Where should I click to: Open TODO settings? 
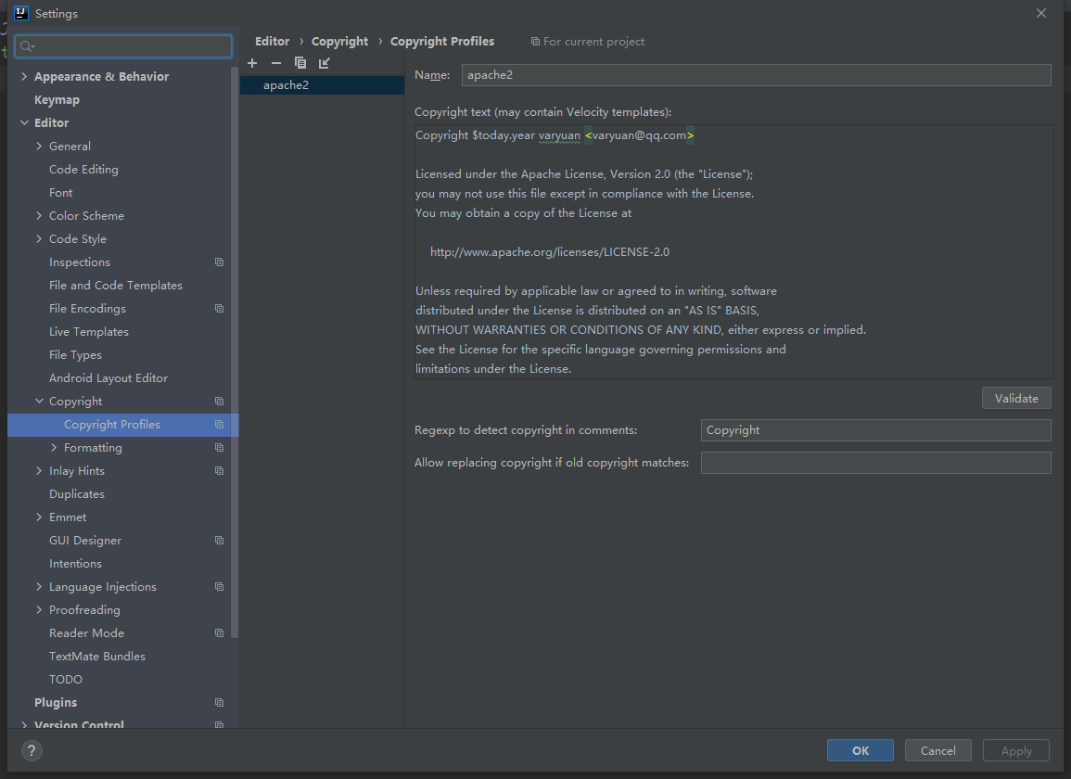pos(66,680)
